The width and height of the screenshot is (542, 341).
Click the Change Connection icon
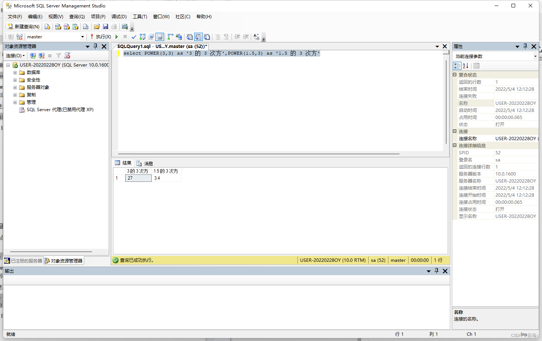19,37
